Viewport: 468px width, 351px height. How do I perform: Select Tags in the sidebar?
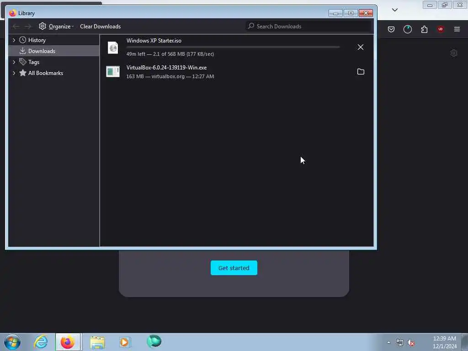tap(34, 62)
